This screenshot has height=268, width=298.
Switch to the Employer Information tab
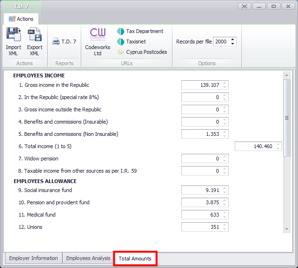[x=34, y=258]
